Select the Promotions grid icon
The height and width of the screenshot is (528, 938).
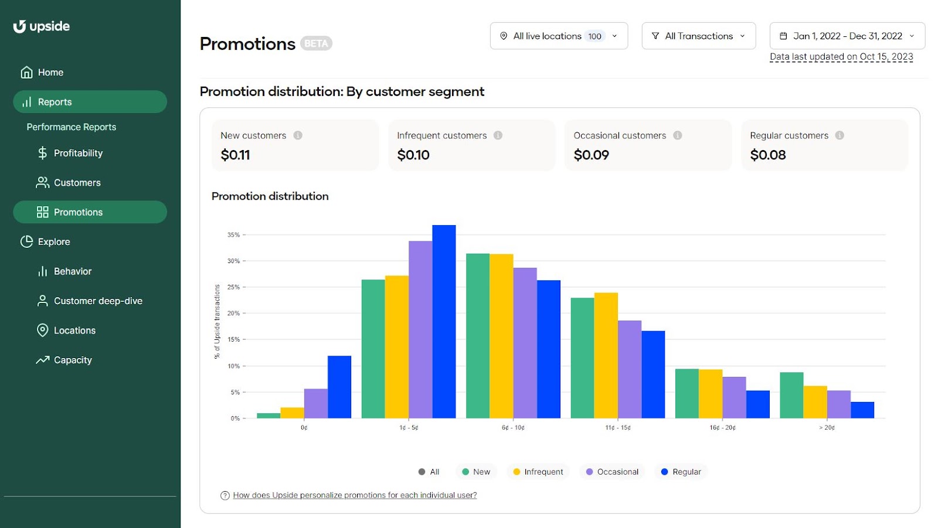tap(41, 212)
